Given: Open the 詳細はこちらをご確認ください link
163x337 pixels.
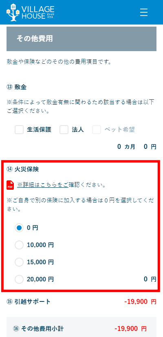Looking at the screenshot, I should (x=43, y=185).
